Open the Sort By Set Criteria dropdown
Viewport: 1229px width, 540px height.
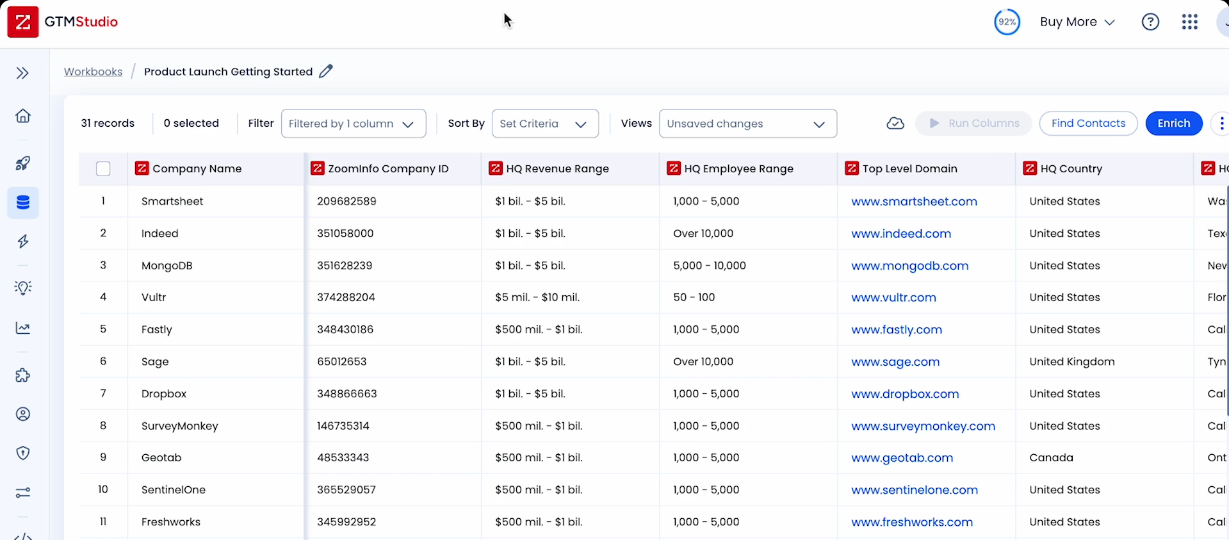point(545,124)
